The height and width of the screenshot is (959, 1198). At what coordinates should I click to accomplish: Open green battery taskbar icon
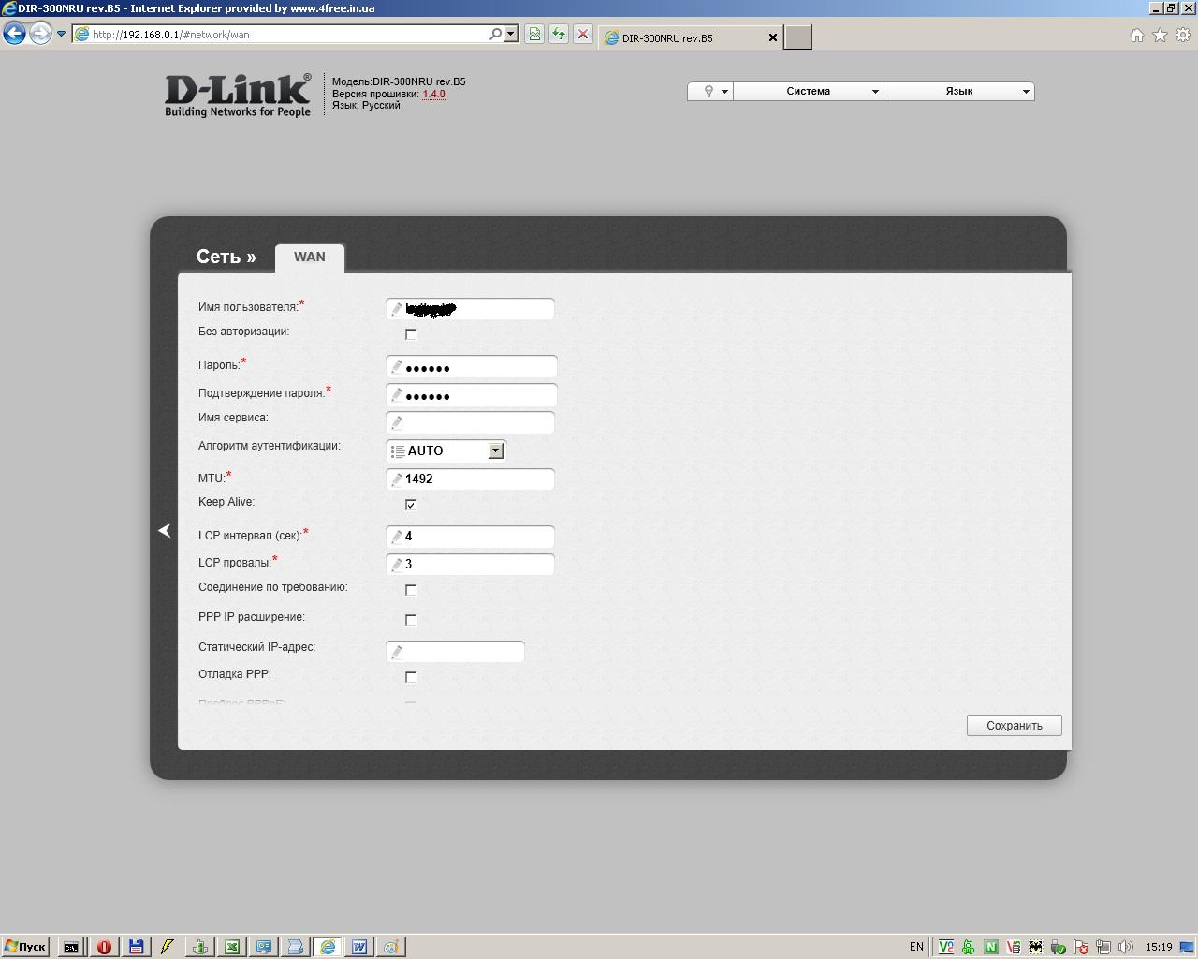coord(200,947)
